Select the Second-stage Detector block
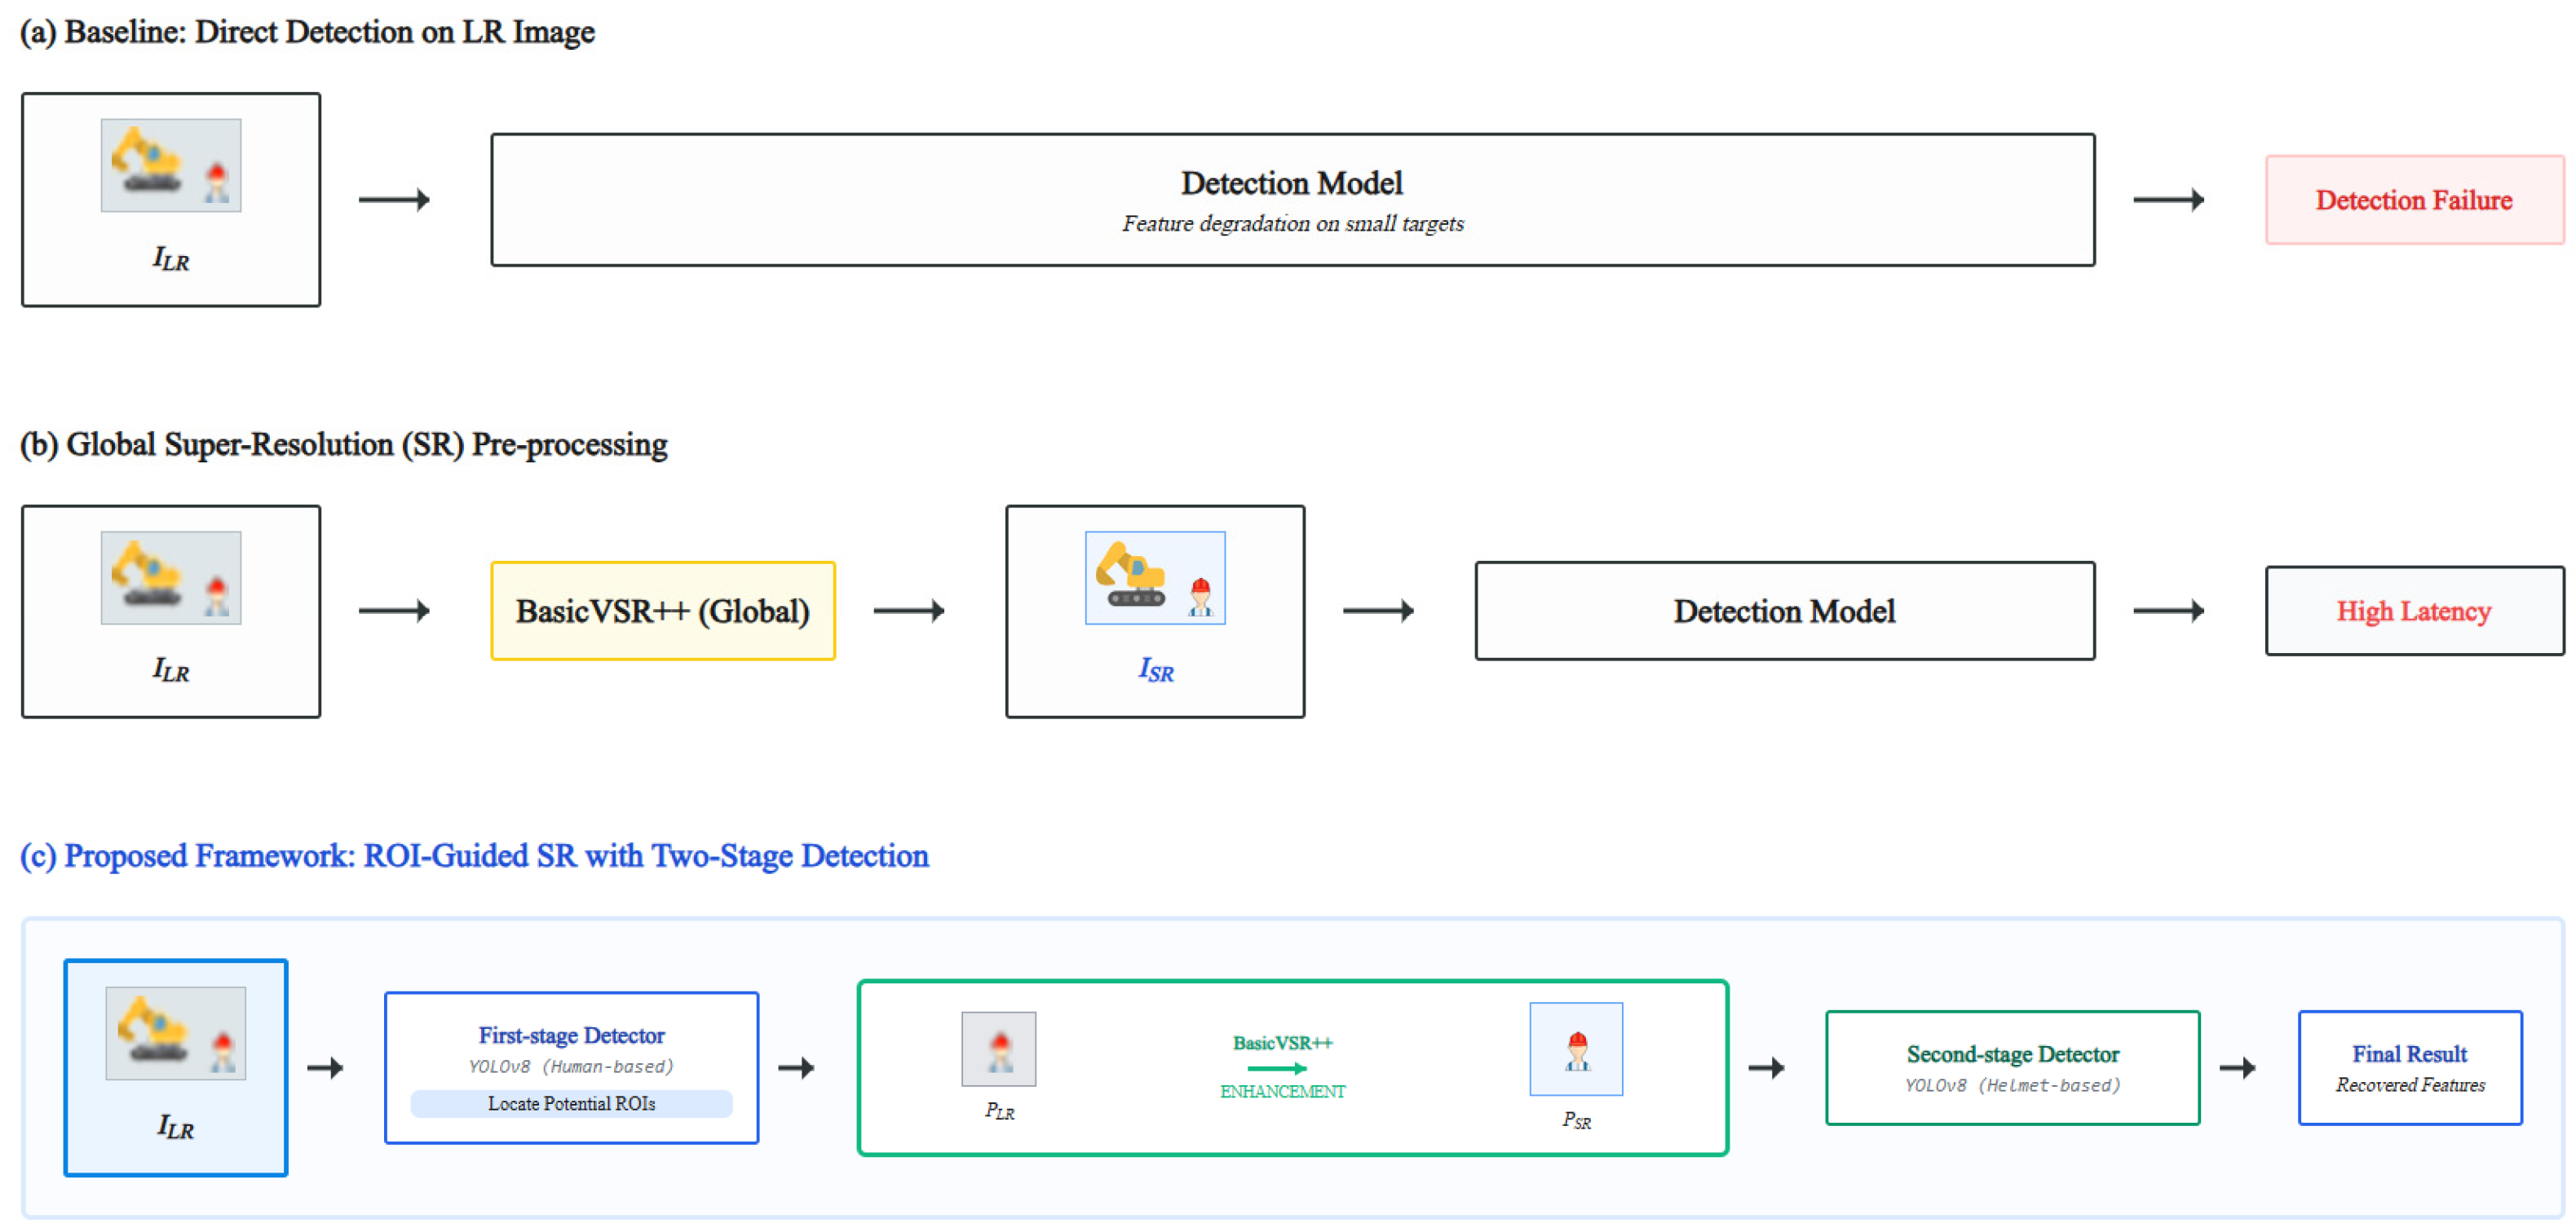 pos(2012,1068)
